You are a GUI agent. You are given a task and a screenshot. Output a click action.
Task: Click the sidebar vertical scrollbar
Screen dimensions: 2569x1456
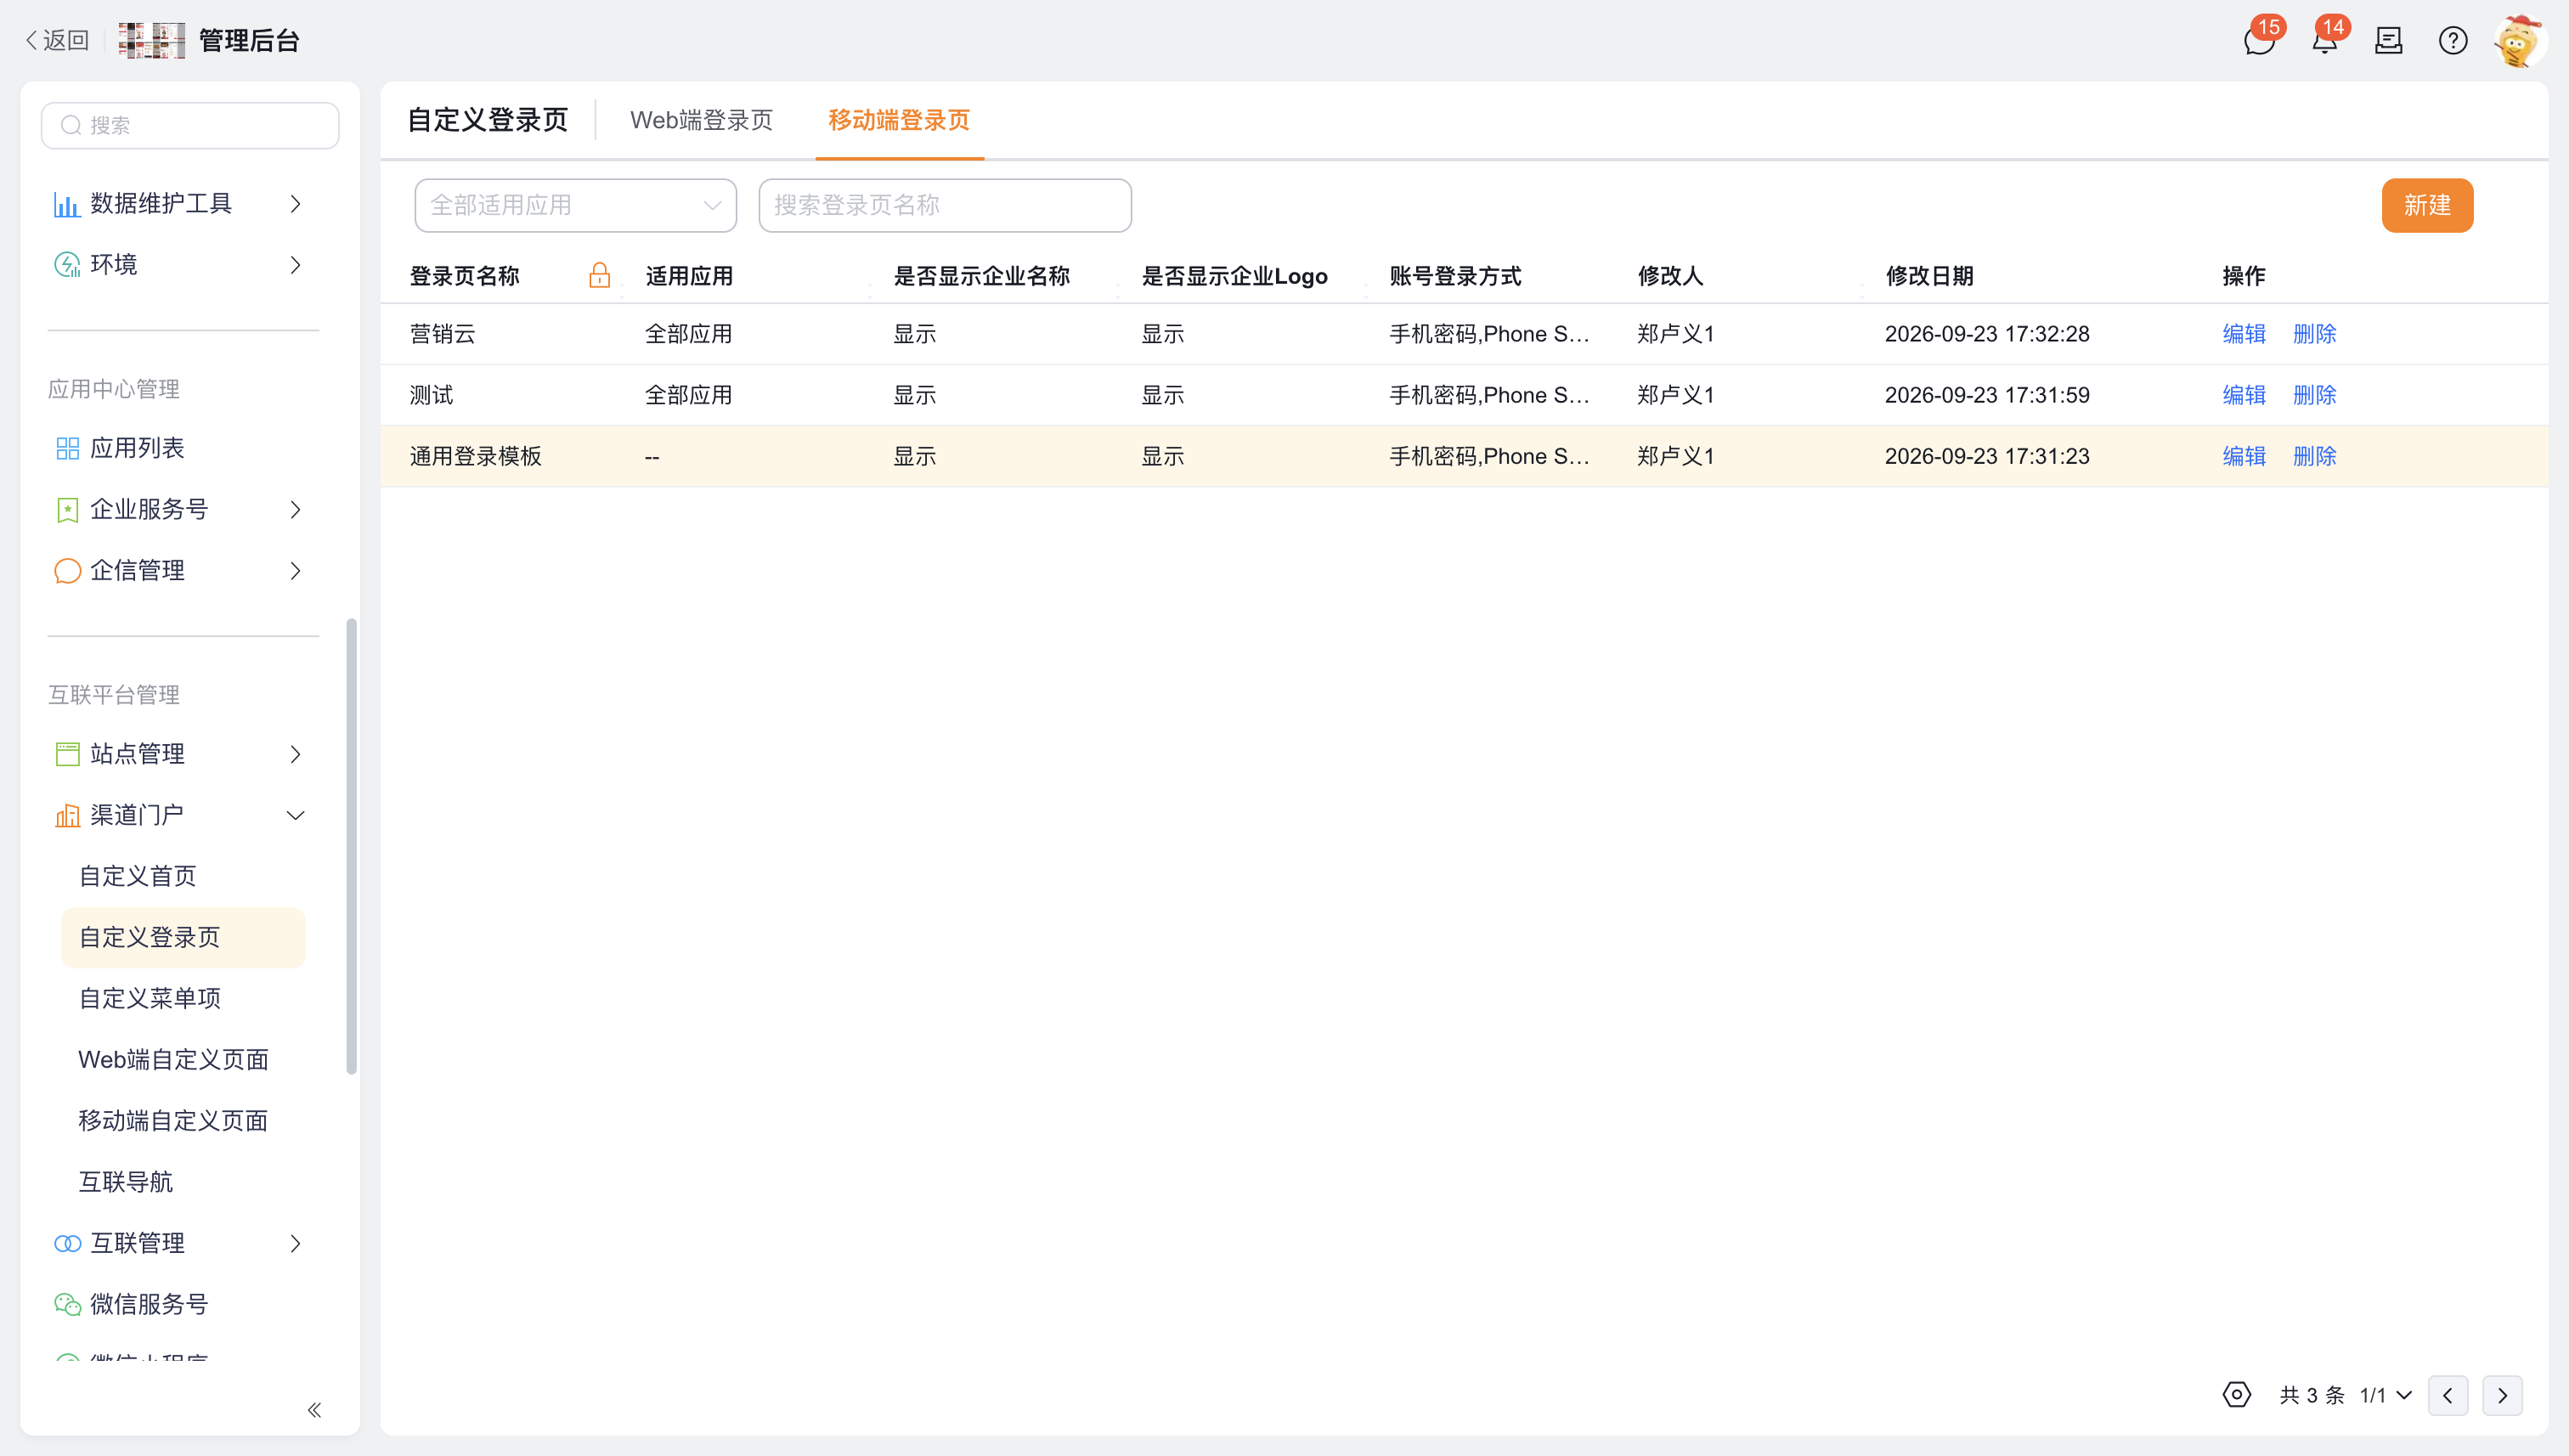351,846
